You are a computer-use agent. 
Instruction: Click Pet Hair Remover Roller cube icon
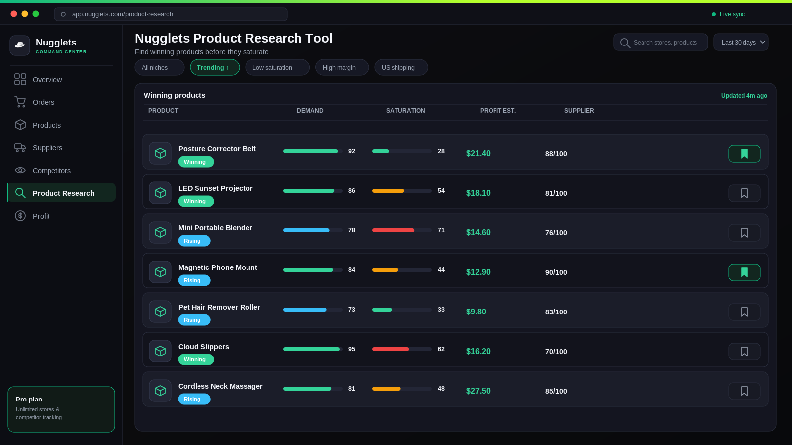160,311
